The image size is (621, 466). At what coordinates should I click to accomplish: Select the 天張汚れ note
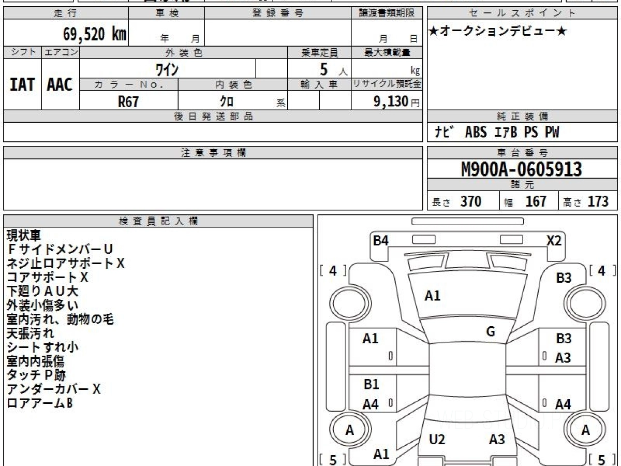pos(30,333)
